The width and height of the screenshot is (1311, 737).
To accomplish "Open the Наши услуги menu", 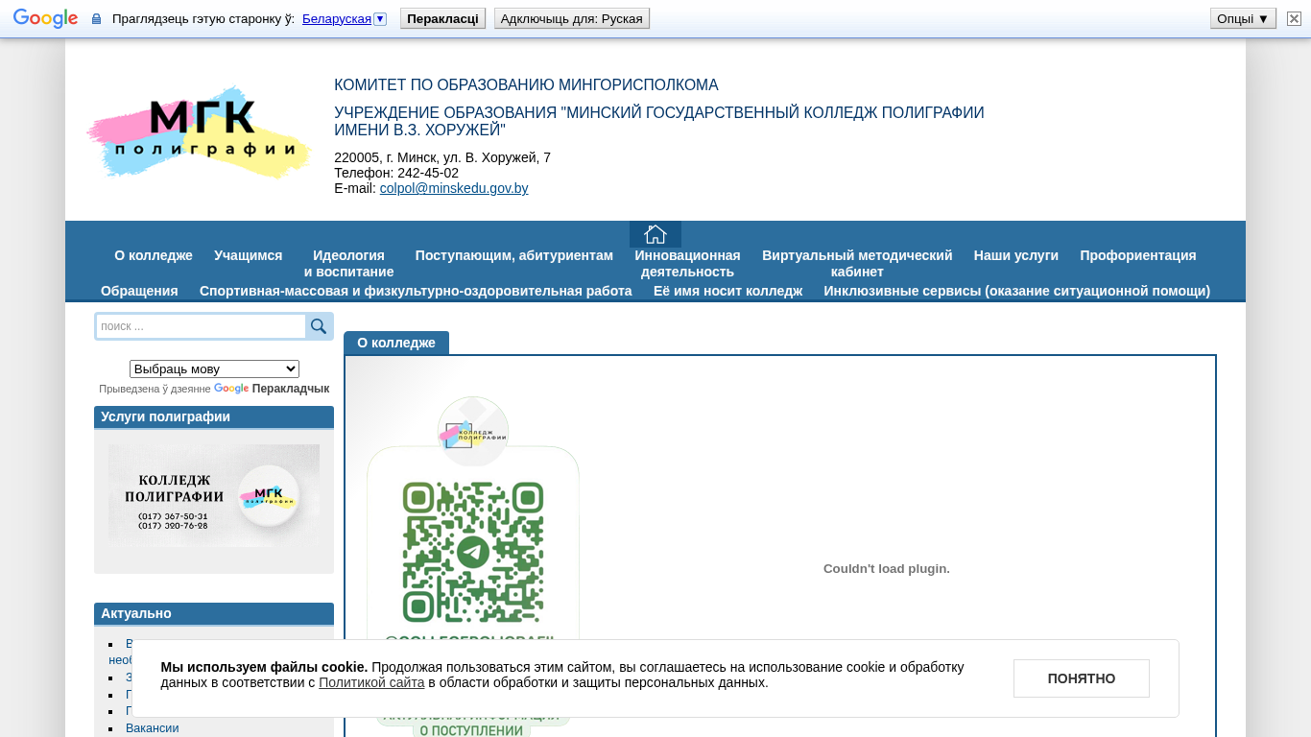I will pyautogui.click(x=1015, y=255).
